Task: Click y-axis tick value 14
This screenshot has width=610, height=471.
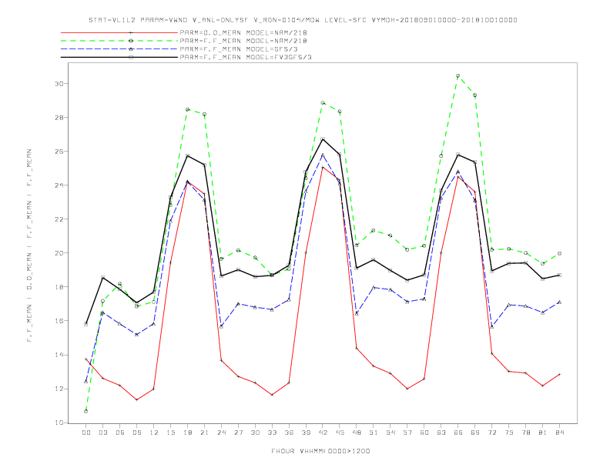Action: pyautogui.click(x=60, y=355)
